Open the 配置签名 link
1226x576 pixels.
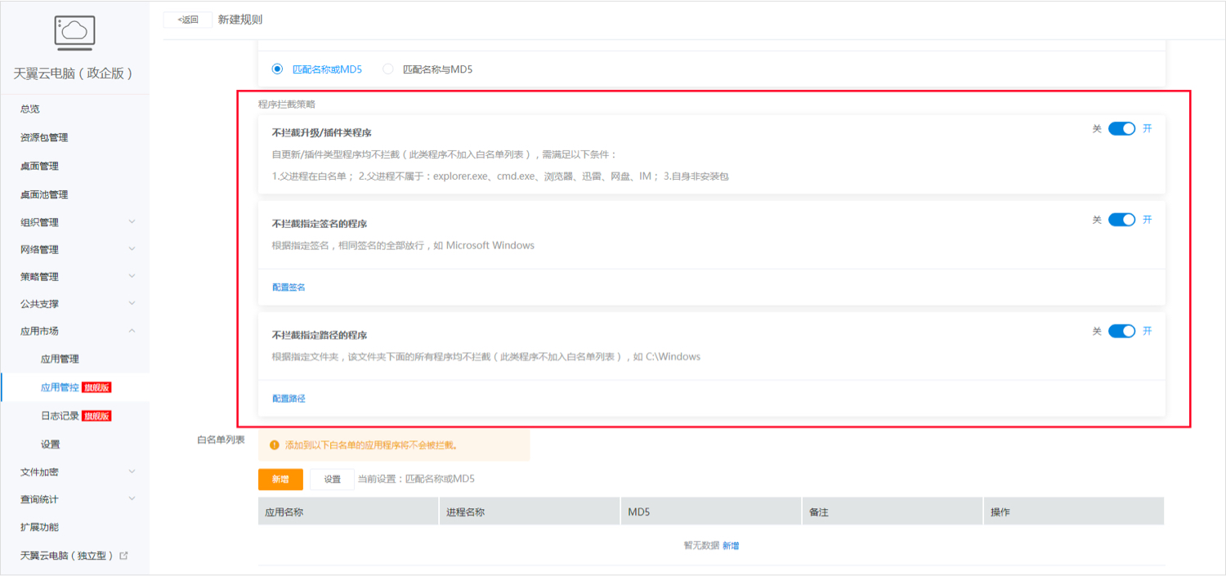(288, 287)
